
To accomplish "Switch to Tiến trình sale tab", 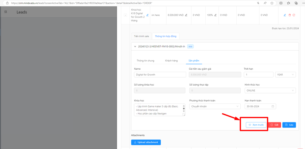I will pyautogui.click(x=141, y=36).
